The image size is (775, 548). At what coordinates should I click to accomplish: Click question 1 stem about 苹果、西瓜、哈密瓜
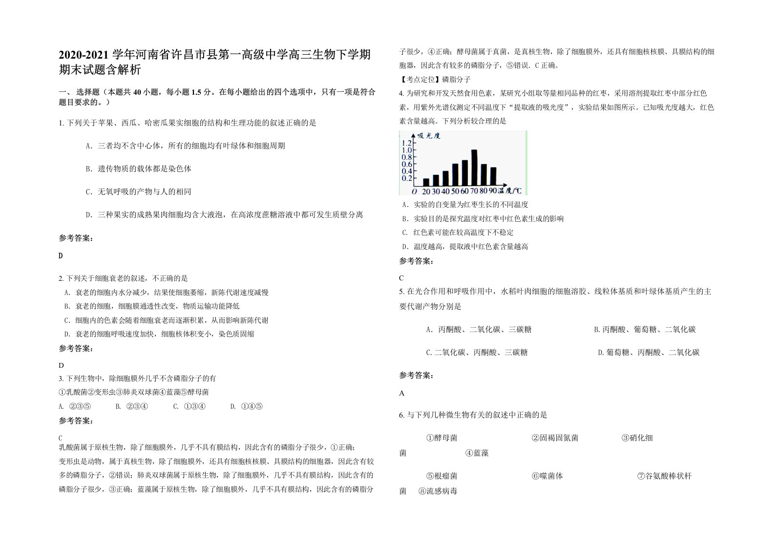pos(188,123)
